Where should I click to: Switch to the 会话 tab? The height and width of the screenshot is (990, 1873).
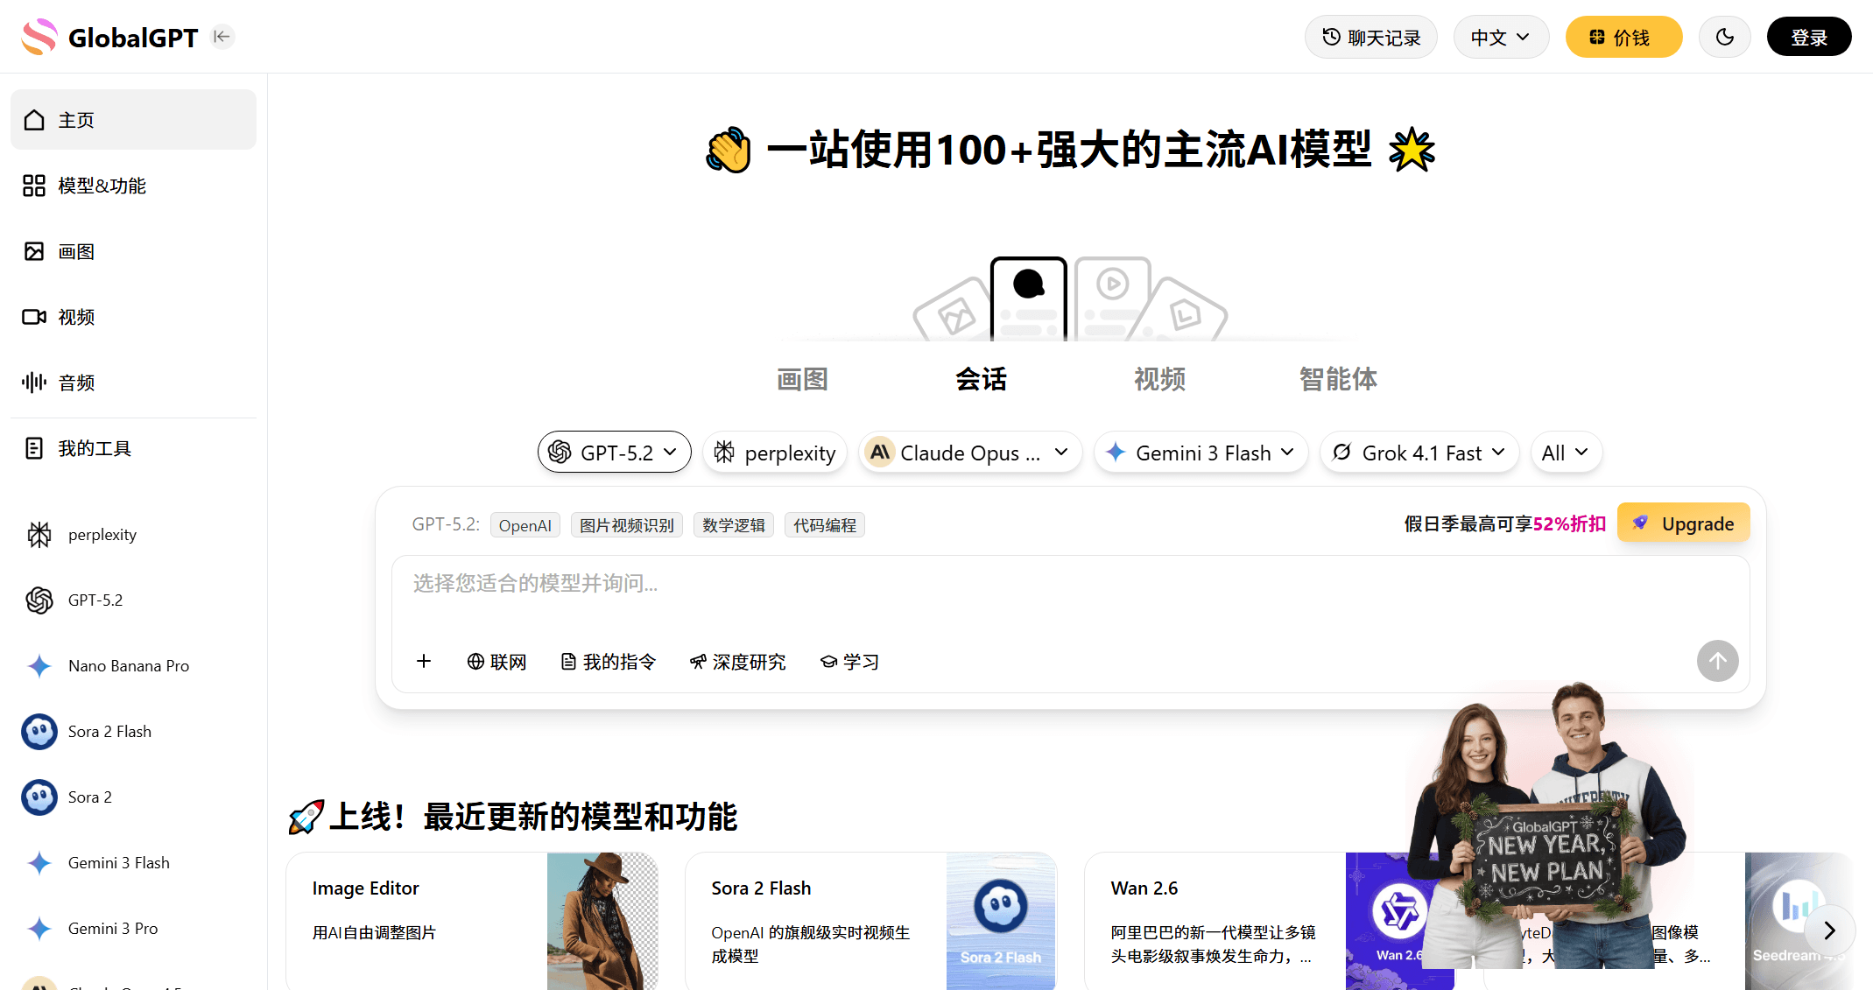coord(981,379)
